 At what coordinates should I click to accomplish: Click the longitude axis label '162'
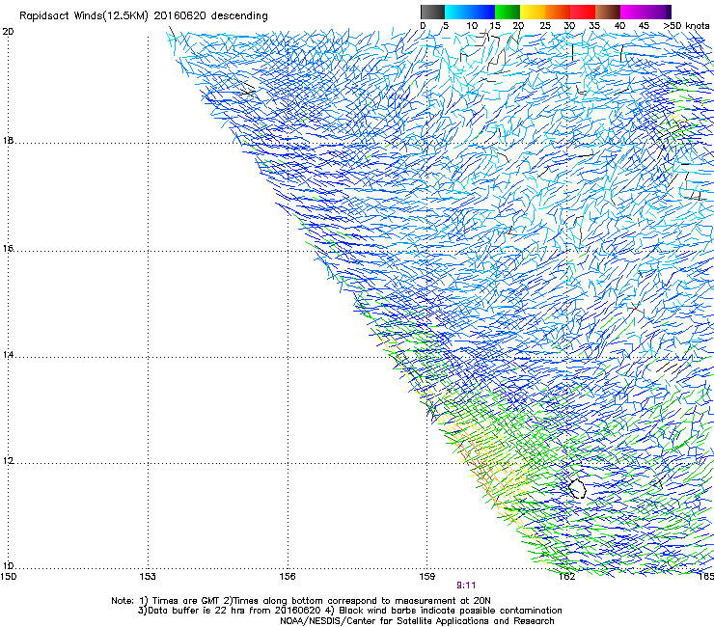tap(566, 577)
